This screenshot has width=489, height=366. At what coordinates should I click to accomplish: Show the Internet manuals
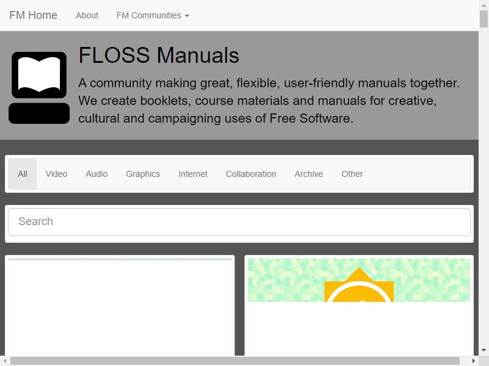193,174
